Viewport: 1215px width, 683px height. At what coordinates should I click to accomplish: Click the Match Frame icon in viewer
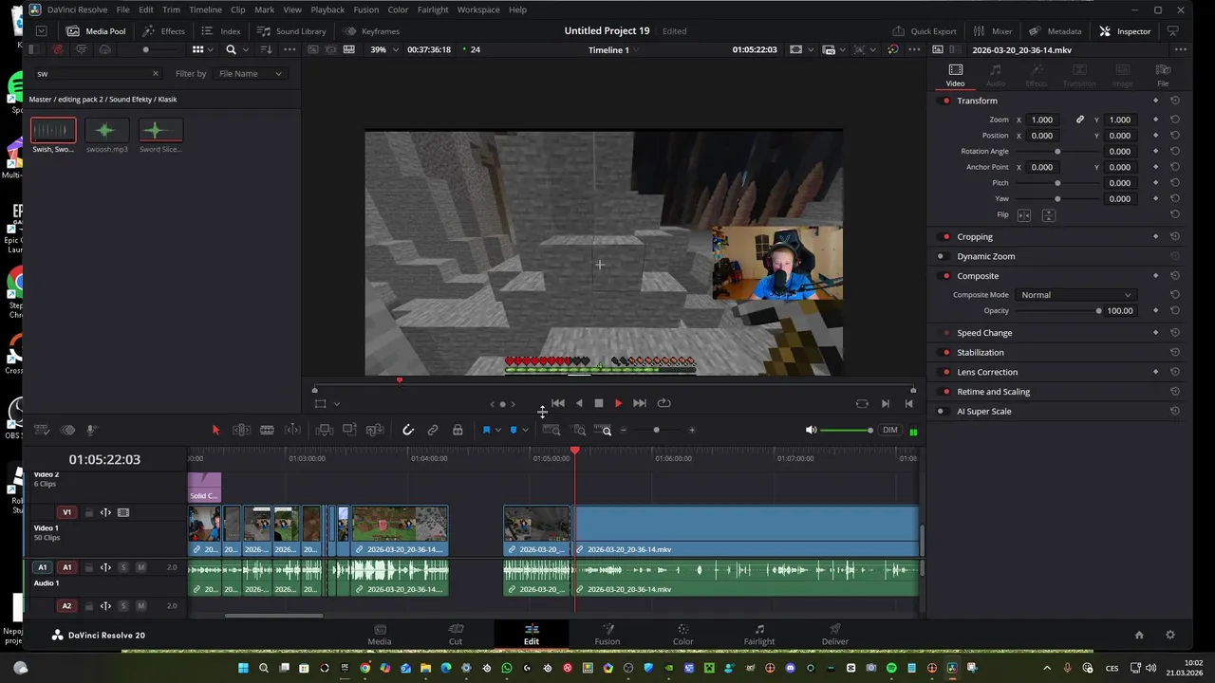click(x=862, y=403)
